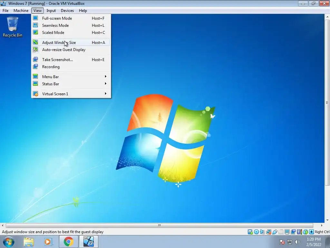This screenshot has width=330, height=248.
Task: Click the VirtualBox icon in the title bar
Action: 3,3
